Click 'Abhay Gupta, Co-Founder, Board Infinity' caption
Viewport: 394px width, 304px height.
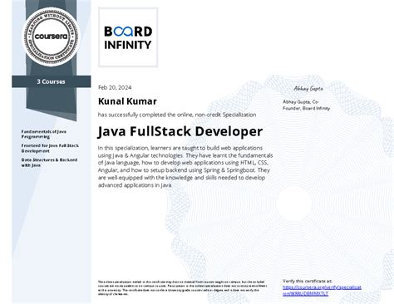click(306, 105)
